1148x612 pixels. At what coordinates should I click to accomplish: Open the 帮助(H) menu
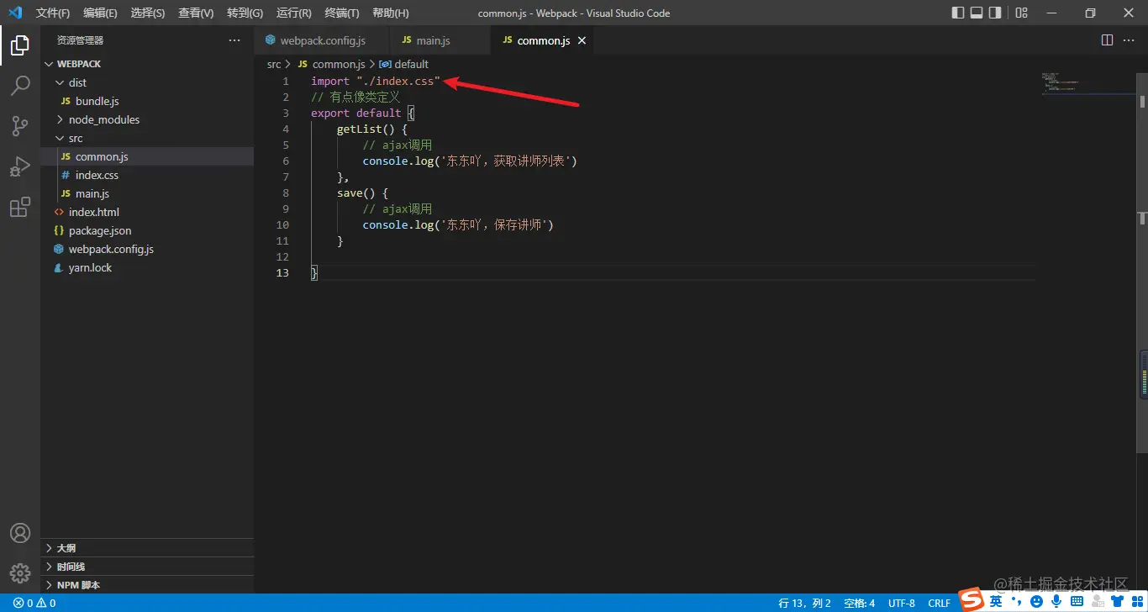coord(391,13)
